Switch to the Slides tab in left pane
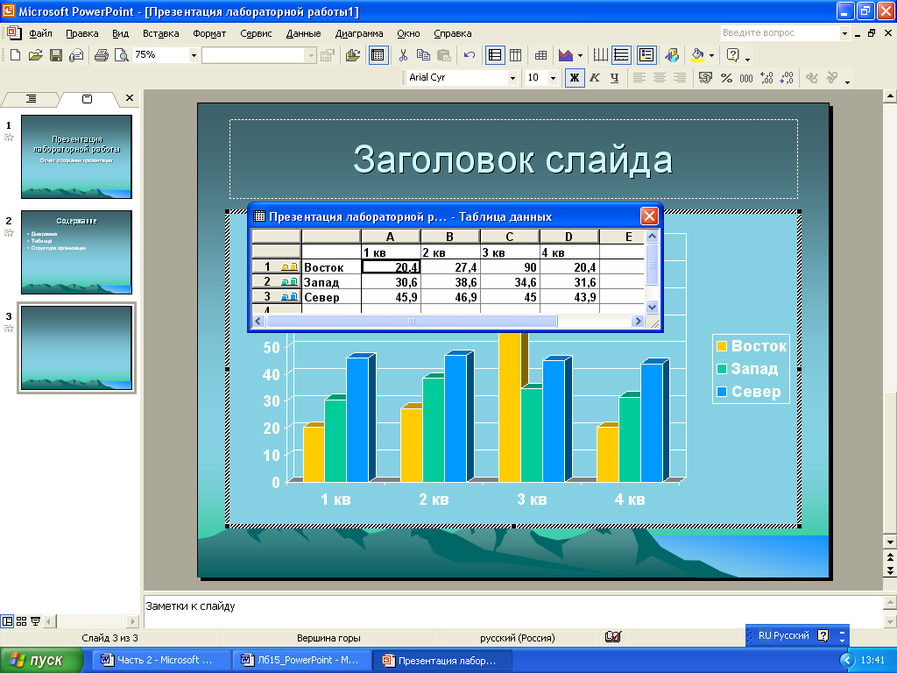 click(87, 99)
